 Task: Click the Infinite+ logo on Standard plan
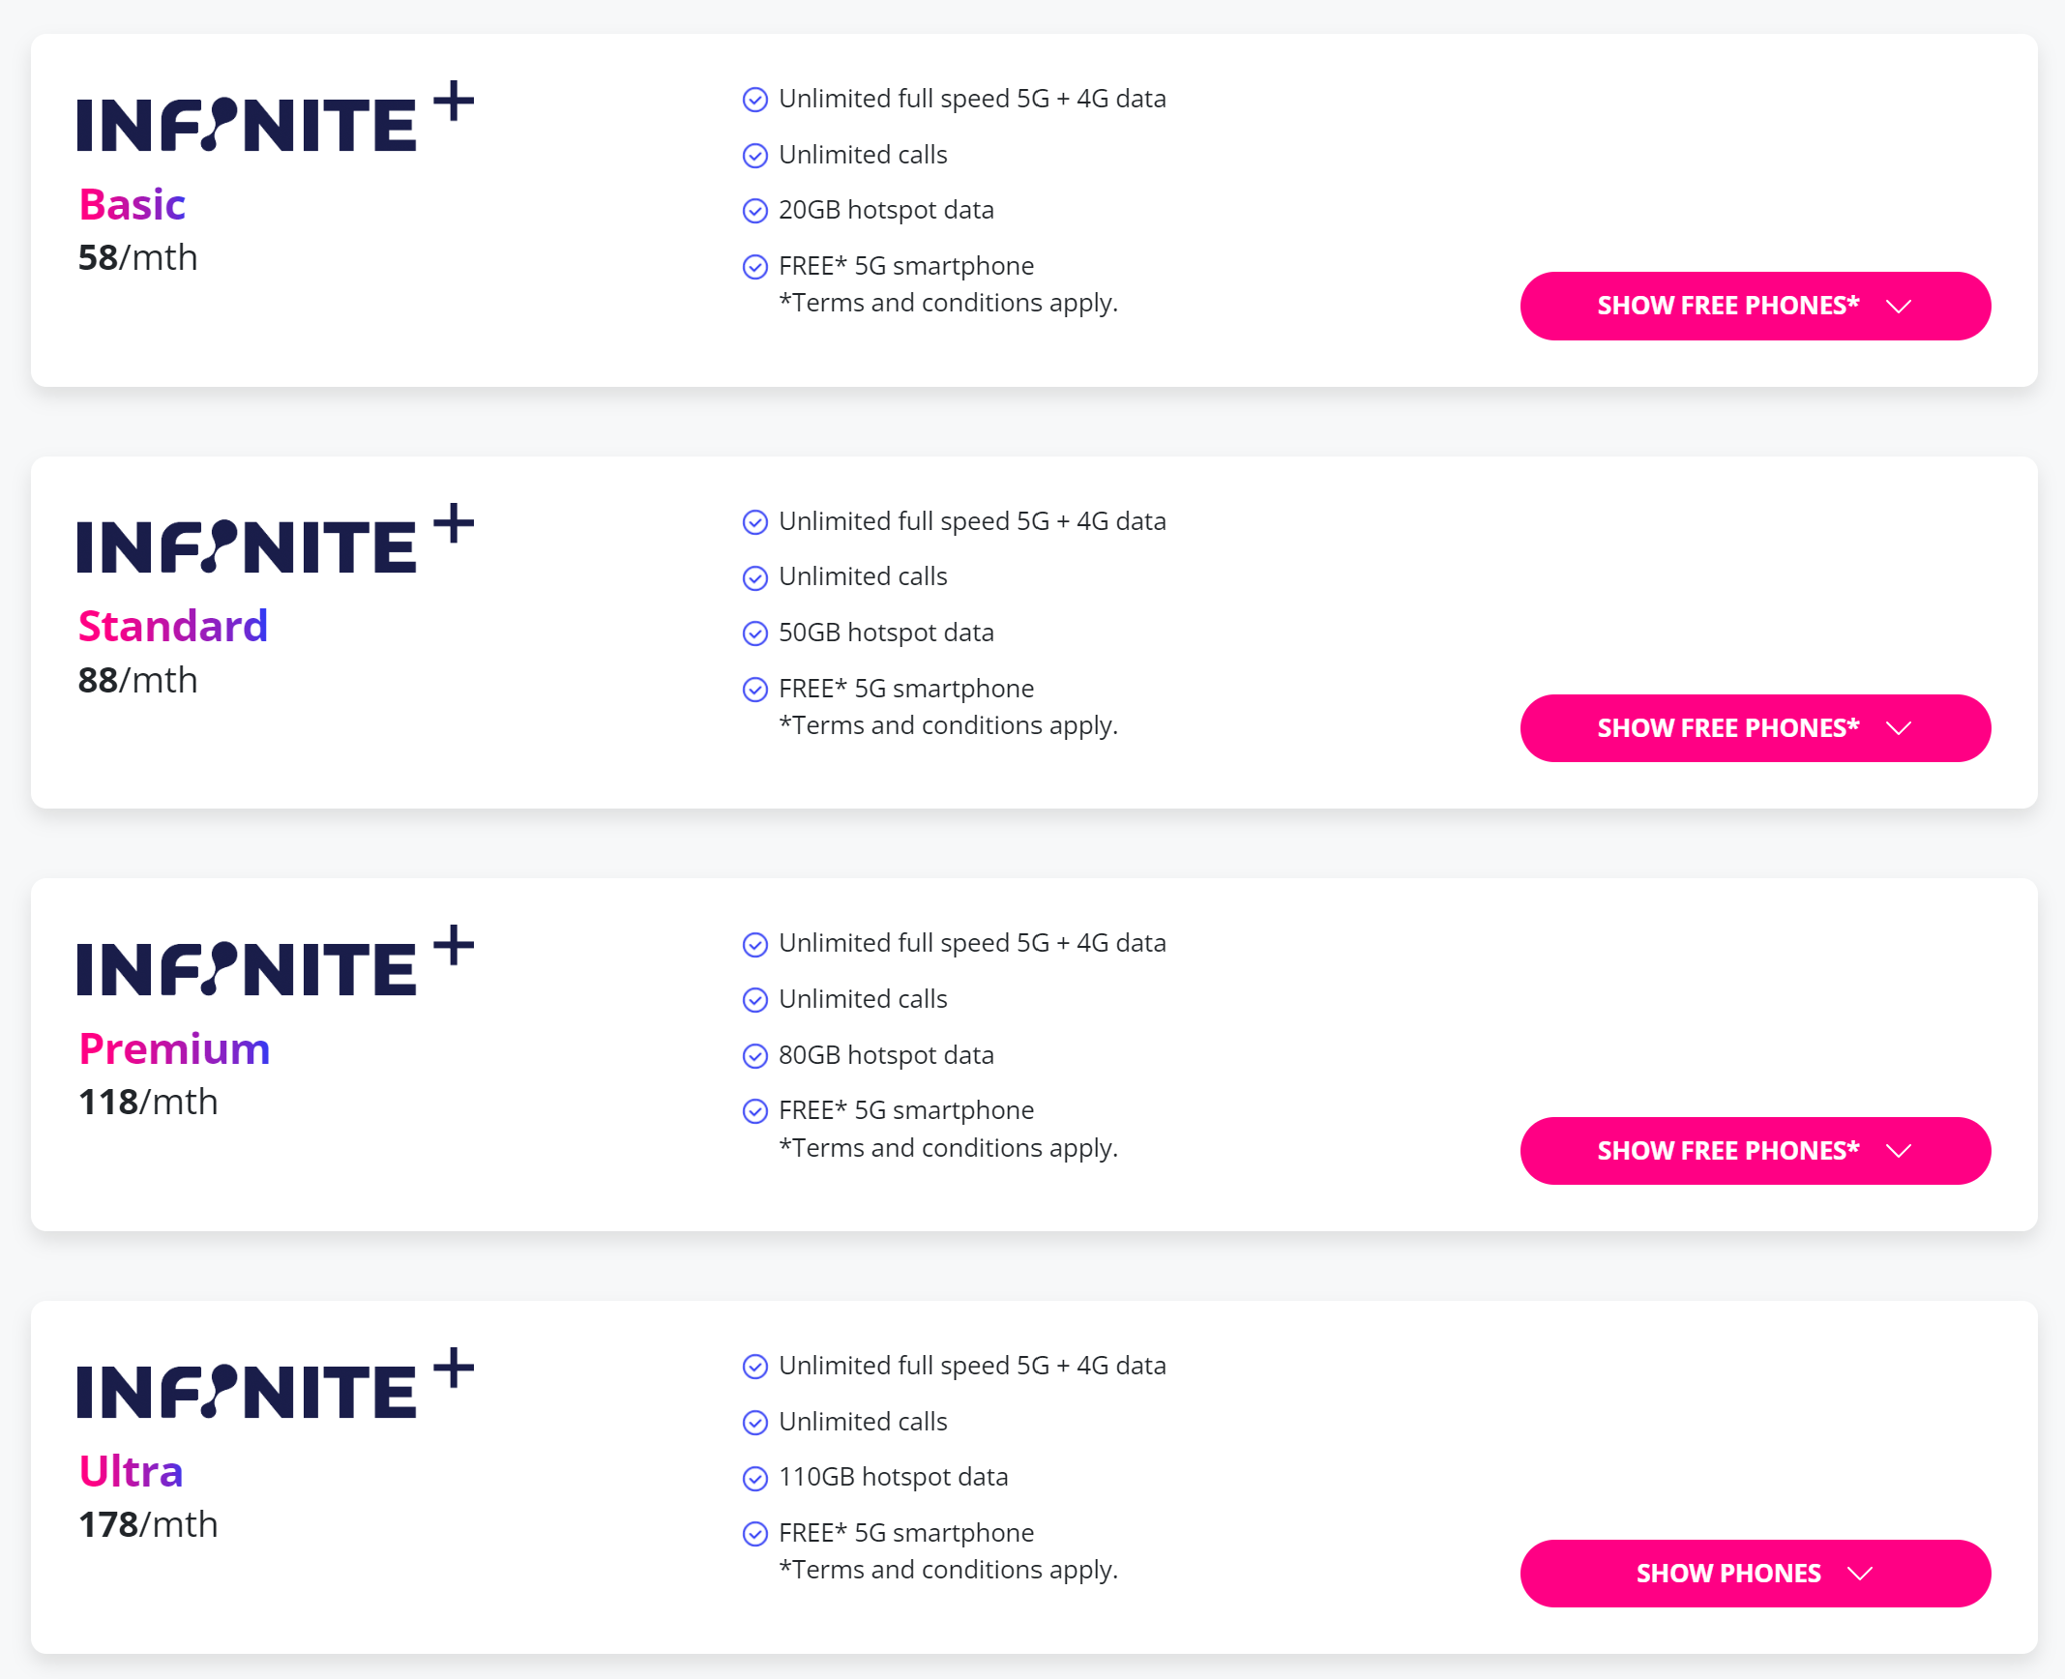(x=276, y=539)
